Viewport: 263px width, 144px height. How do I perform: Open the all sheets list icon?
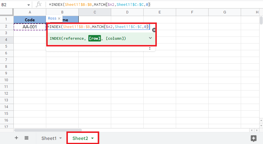tap(26, 138)
